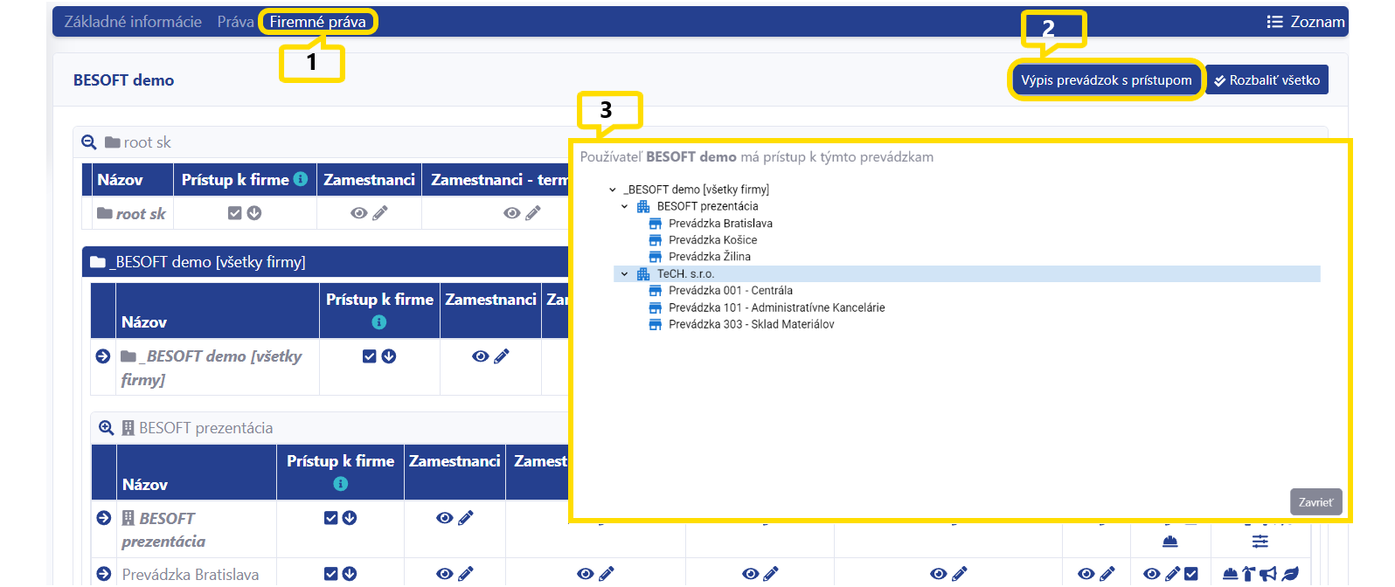Click the Výpis prevádzok s prístupom button
The width and height of the screenshot is (1395, 587).
1107,79
